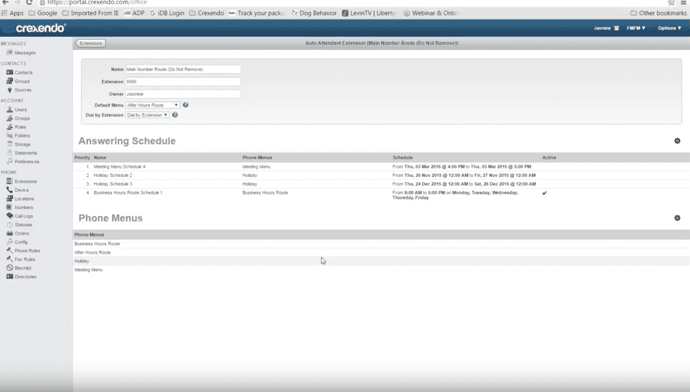
Task: Open Messages in the sidebar
Action: point(25,53)
